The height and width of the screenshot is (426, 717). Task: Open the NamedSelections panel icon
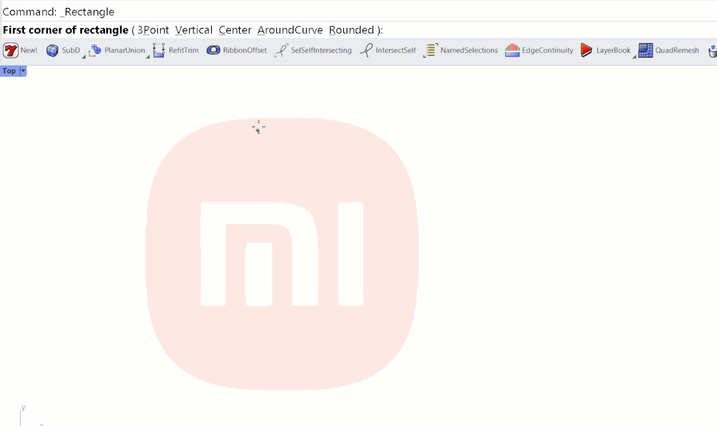point(430,50)
